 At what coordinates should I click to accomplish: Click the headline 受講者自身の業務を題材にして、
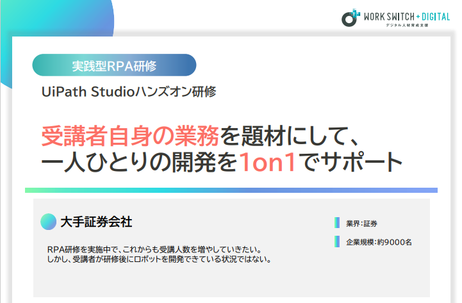[x=199, y=136]
